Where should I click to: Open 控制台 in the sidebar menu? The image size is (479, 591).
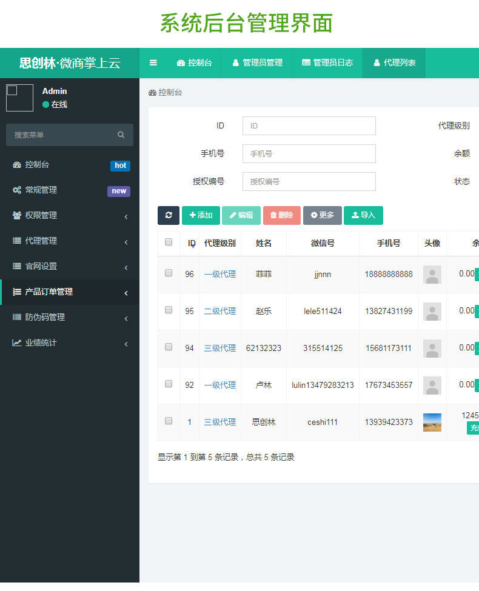70,165
